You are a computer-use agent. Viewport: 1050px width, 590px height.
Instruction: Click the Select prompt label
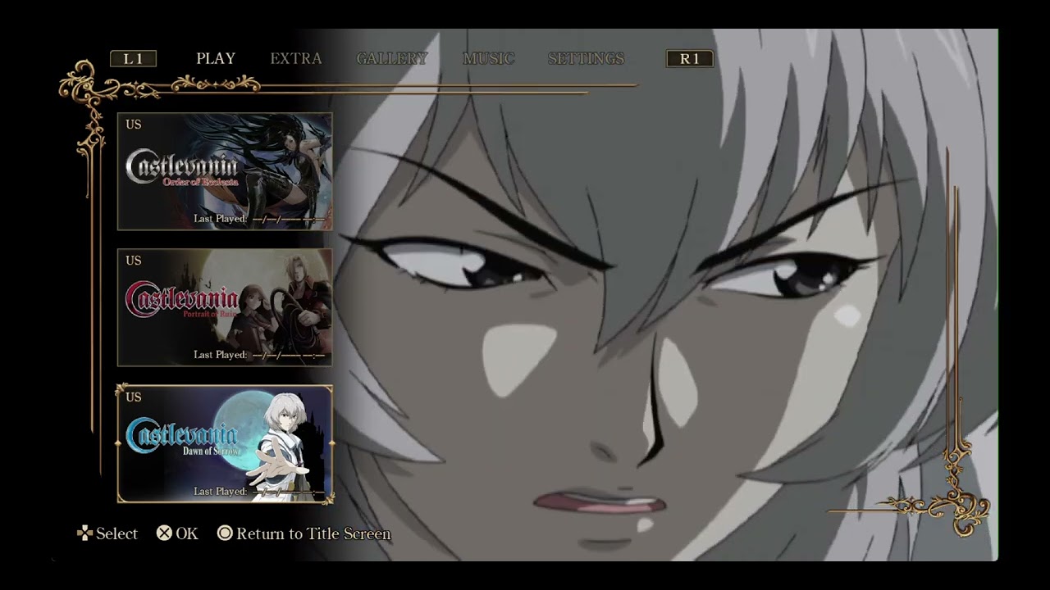coord(116,533)
